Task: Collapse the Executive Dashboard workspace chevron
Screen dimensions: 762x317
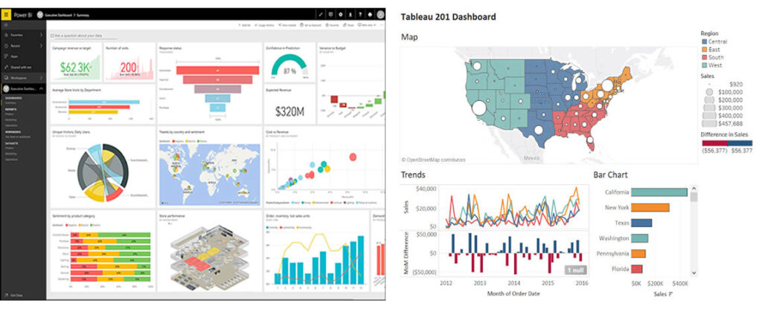Action: pos(41,88)
